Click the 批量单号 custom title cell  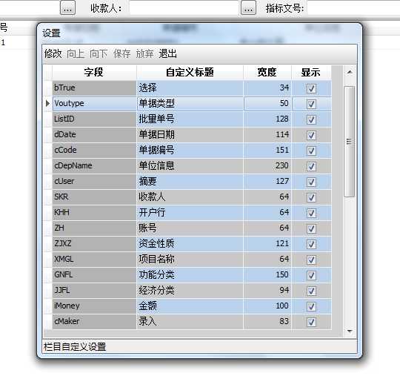[x=190, y=119]
